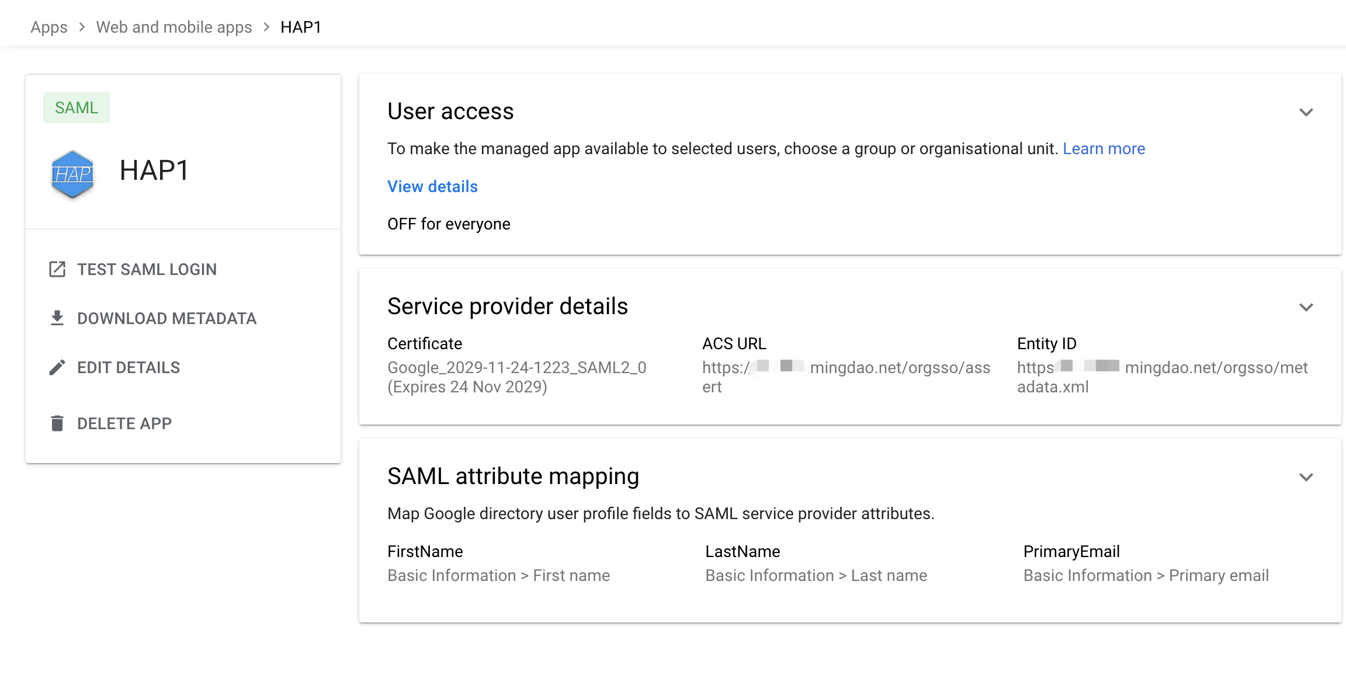Click the Delete App trash icon
Viewport: 1346px width, 682px height.
[x=57, y=423]
